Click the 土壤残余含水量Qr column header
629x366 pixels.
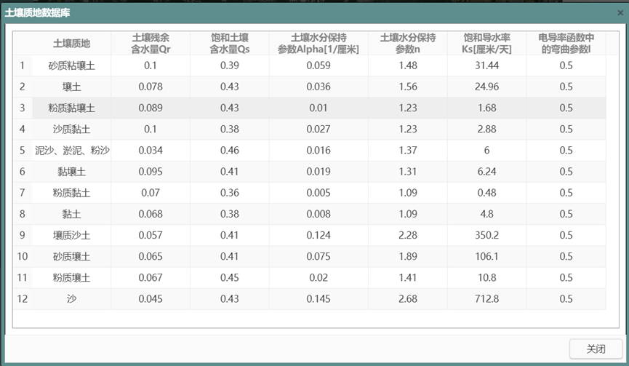tap(151, 44)
